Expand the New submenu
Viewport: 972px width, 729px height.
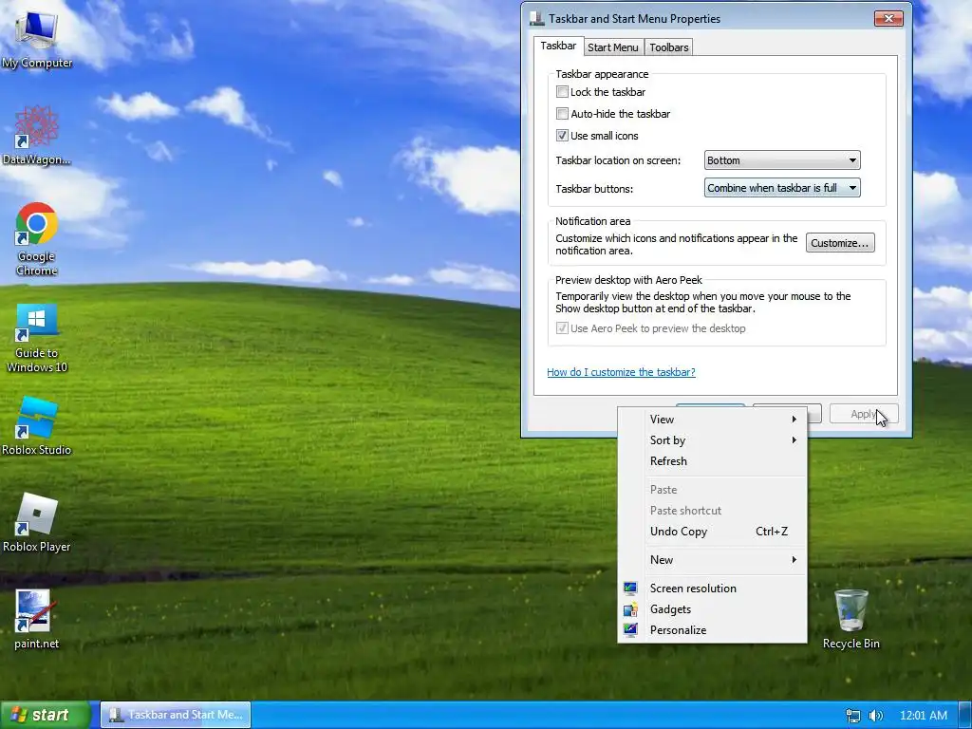712,560
